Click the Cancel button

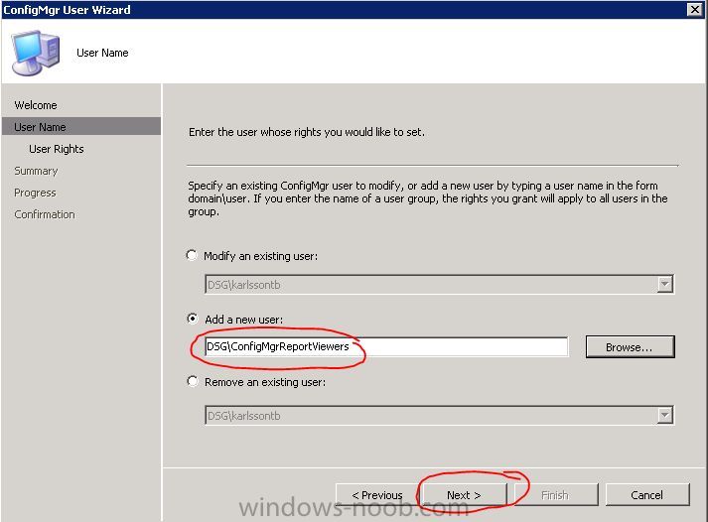coord(647,495)
